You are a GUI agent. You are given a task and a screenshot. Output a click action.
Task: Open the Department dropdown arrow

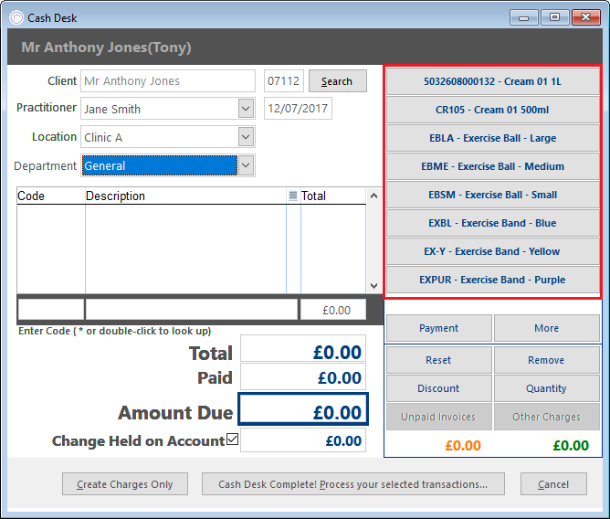246,165
